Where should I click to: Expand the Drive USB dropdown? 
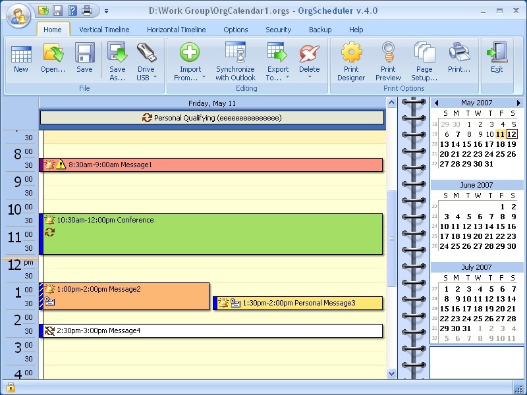coord(155,78)
